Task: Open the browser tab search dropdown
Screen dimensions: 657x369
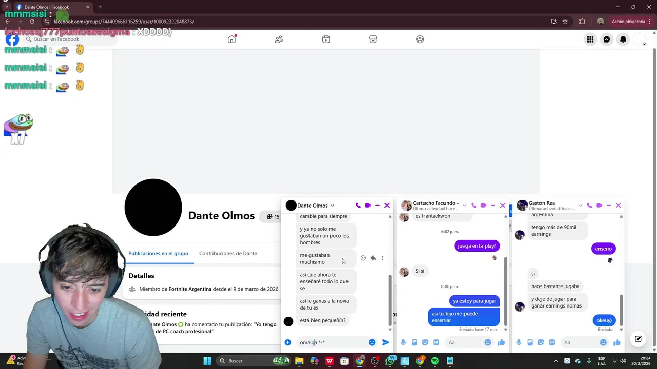Action: point(6,7)
